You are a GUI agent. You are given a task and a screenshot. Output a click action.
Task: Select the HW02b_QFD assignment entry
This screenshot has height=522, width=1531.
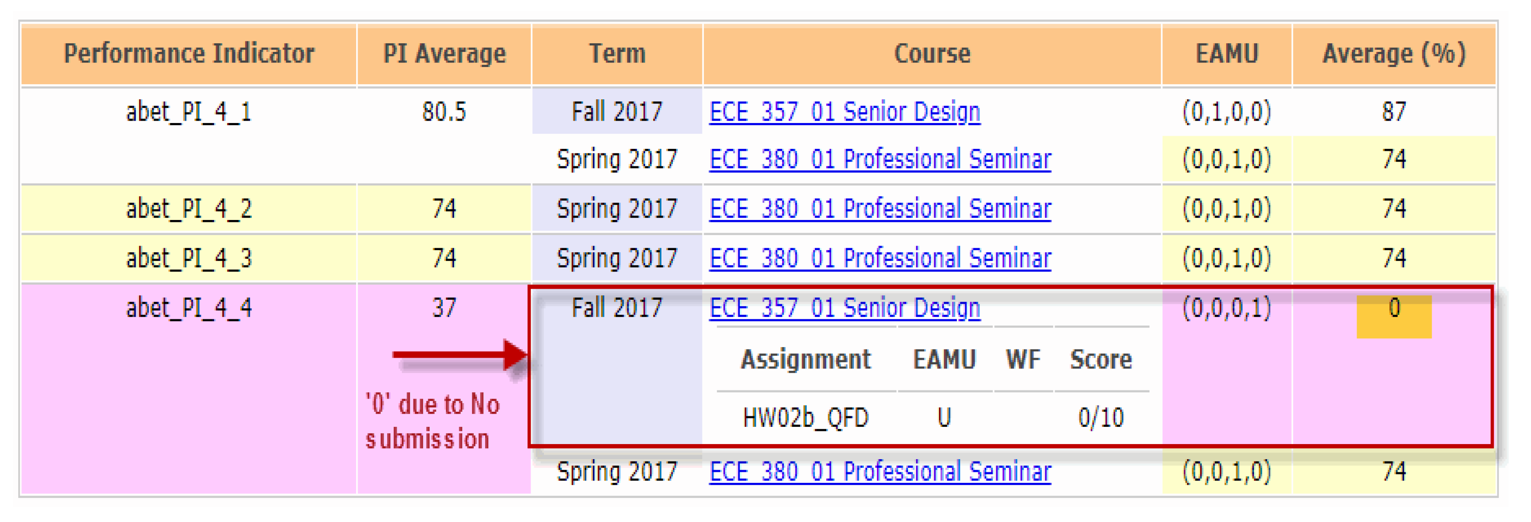(x=806, y=418)
